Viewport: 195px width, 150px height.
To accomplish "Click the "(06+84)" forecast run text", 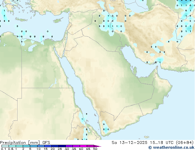I will pos(185,143).
